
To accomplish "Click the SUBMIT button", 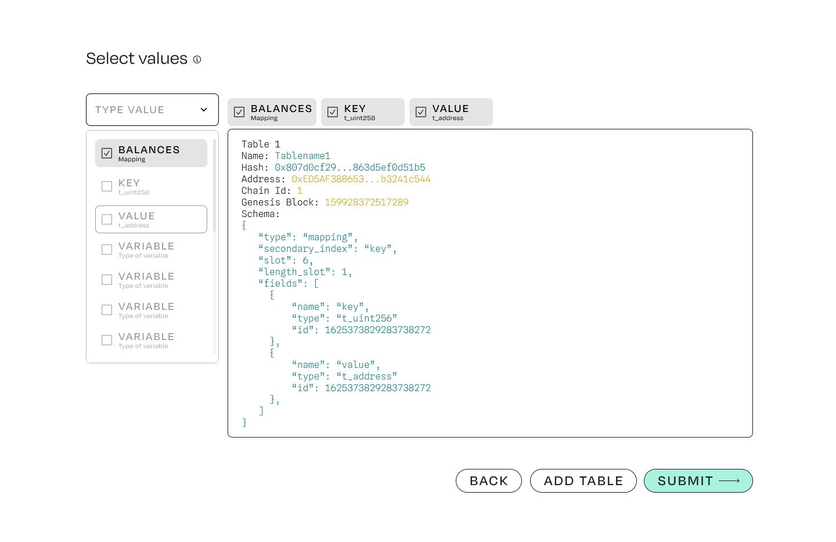I will tap(698, 480).
